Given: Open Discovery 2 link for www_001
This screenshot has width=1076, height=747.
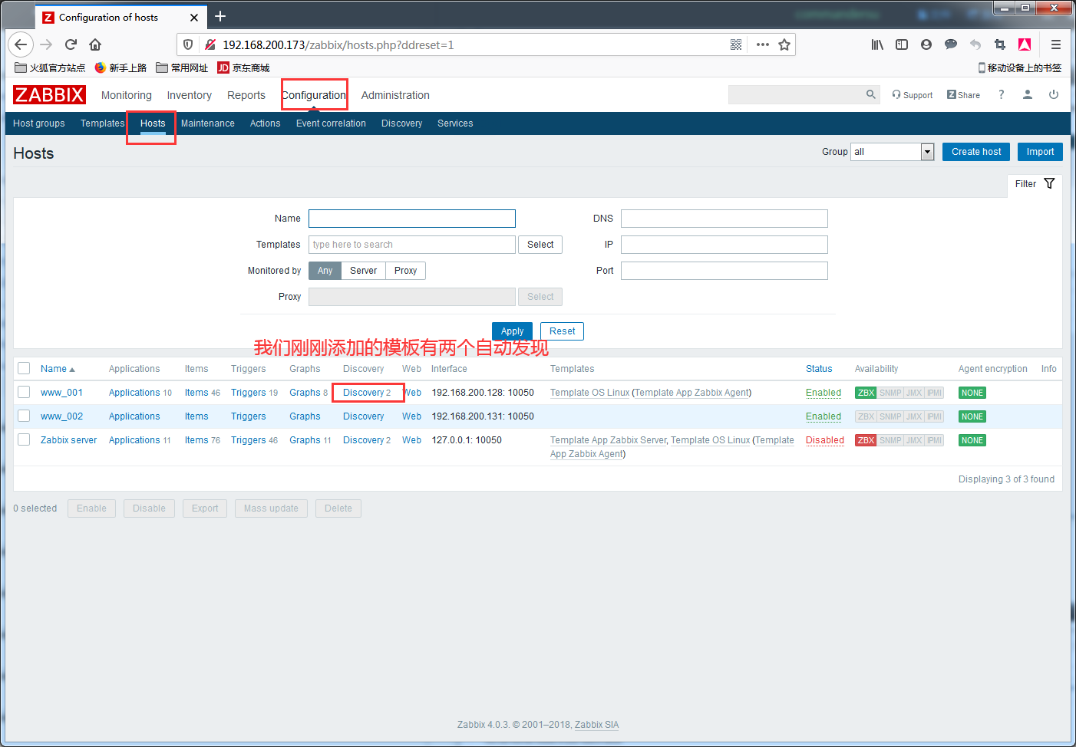Looking at the screenshot, I should click(x=367, y=393).
